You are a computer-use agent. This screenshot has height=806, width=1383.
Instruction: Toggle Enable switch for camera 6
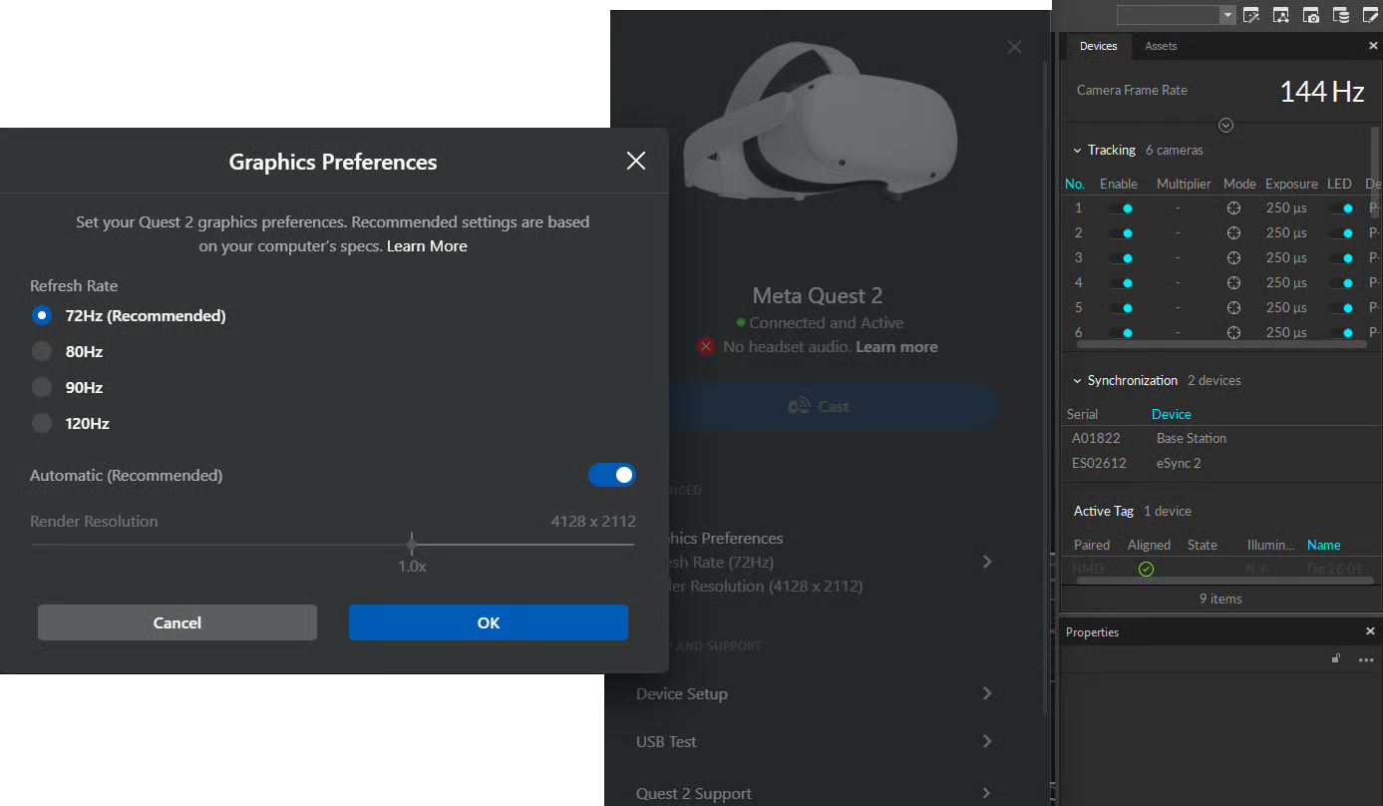[x=1120, y=332]
